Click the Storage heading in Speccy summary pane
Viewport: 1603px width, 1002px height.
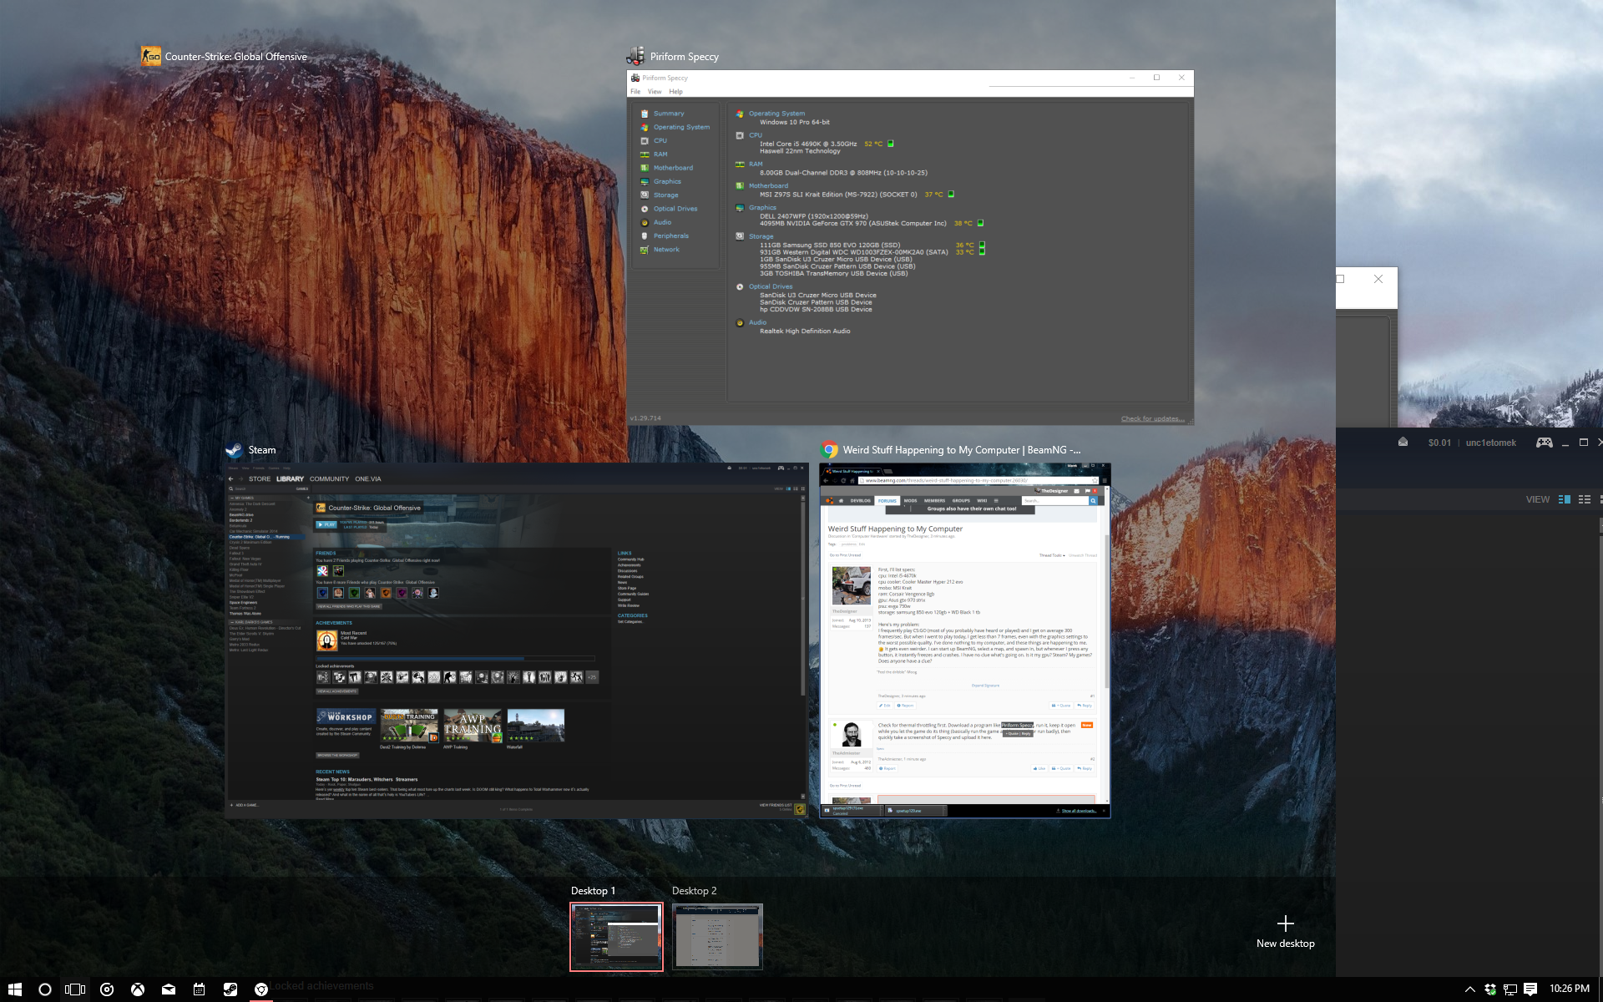[761, 237]
